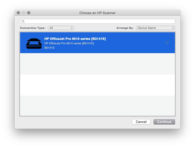This screenshot has width=195, height=148.
Task: Click the non-bold HP OfficeJet Pro 9010 subtitle
Action: coord(69,43)
